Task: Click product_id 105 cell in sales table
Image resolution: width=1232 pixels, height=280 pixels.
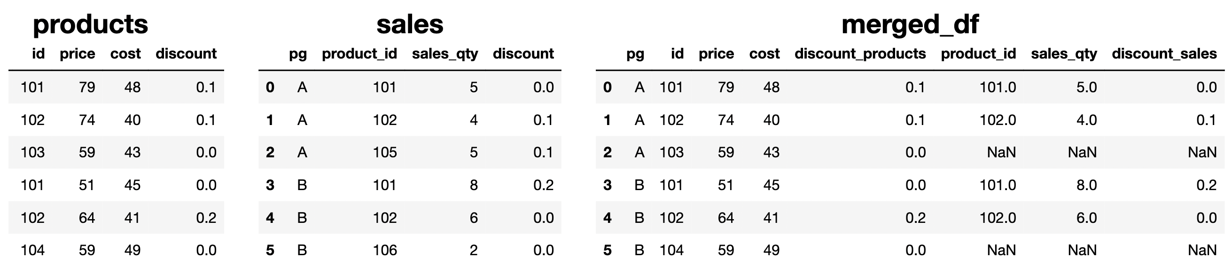Action: tap(384, 152)
